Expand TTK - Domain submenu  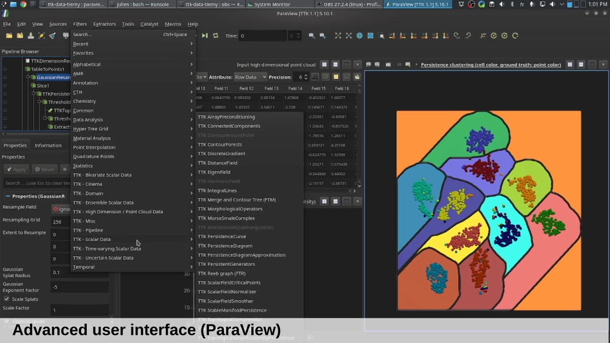[132, 193]
